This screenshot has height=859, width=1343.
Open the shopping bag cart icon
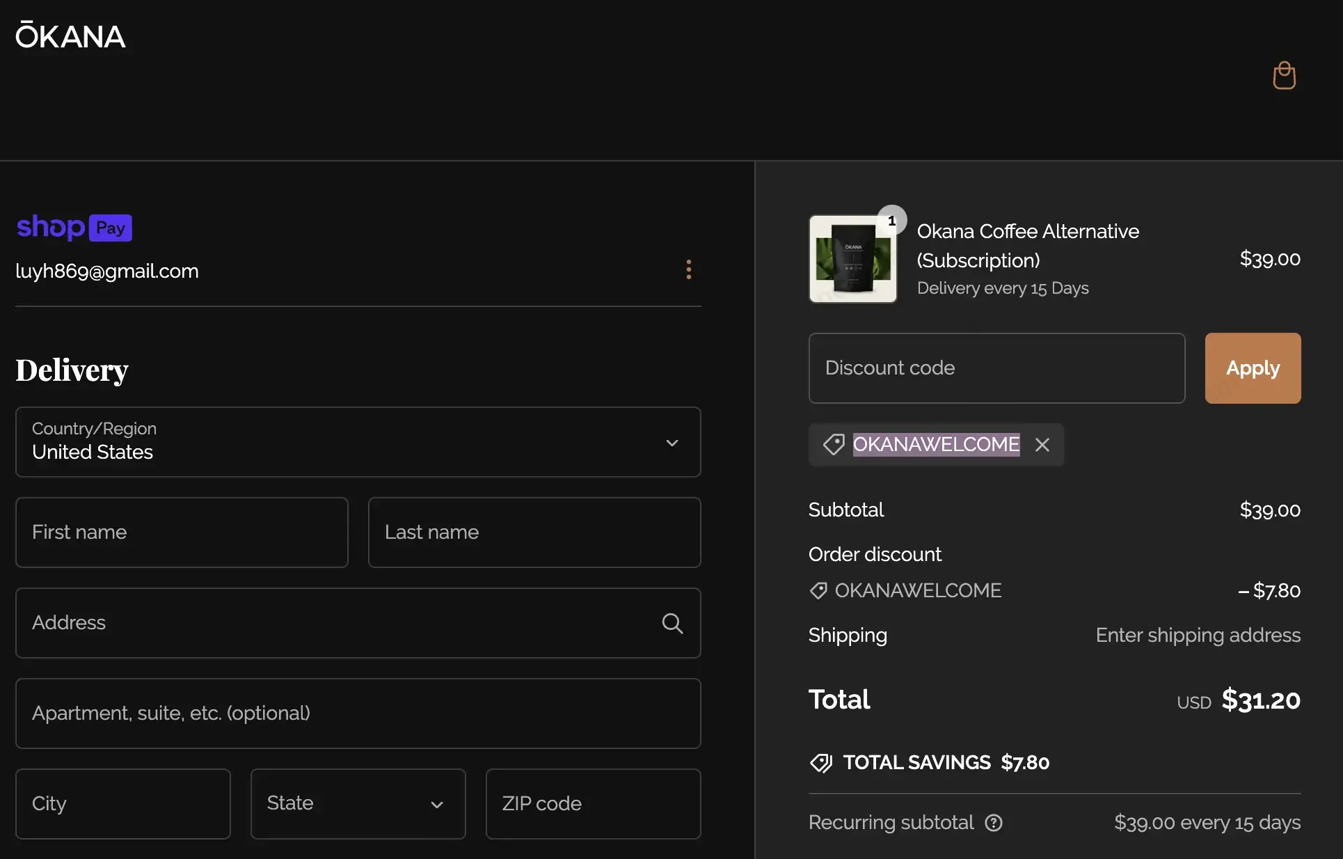click(1284, 76)
